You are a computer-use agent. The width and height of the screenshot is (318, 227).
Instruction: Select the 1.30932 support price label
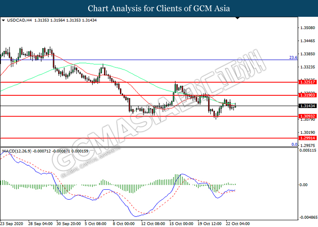tap(308, 116)
